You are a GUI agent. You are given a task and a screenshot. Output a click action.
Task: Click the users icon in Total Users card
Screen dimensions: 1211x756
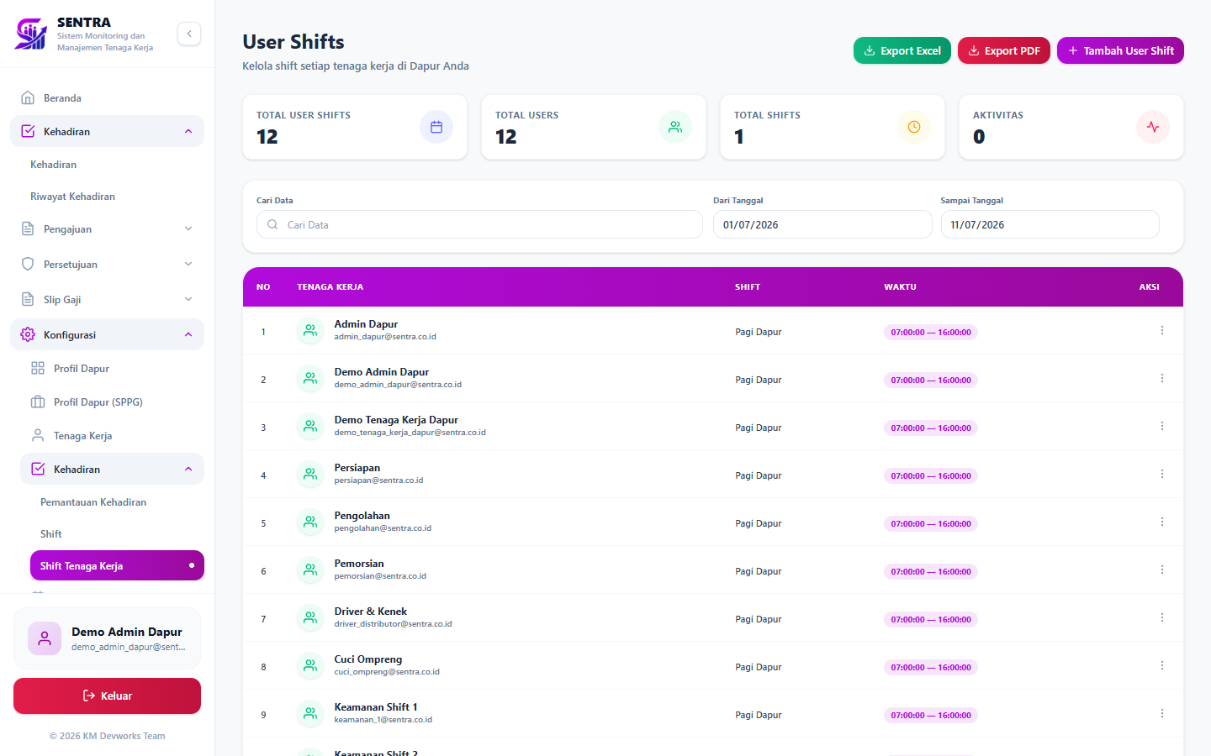675,127
